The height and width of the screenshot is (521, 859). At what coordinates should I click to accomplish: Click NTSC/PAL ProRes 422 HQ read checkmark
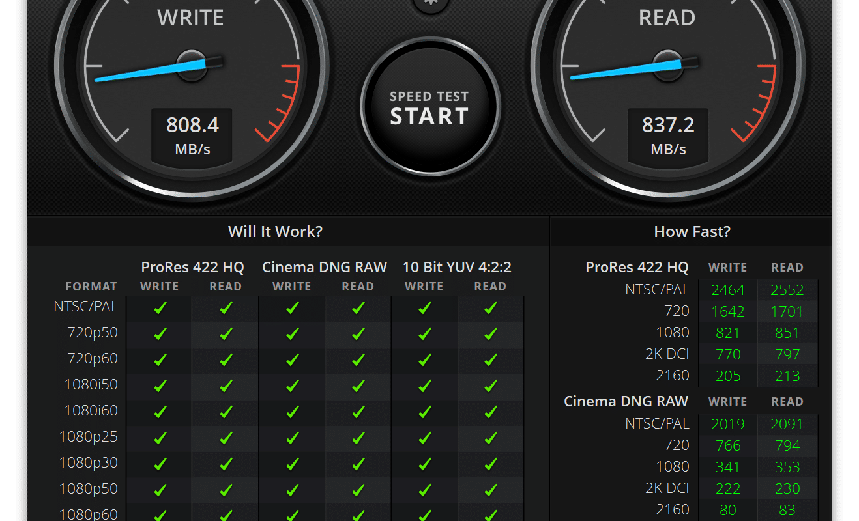click(226, 308)
